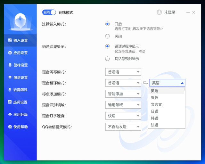Click the translation direction arrow icon
The height and width of the screenshot is (164, 205).
pos(145,83)
